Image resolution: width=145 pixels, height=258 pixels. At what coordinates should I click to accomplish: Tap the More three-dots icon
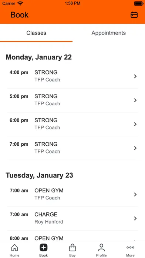[130, 248]
